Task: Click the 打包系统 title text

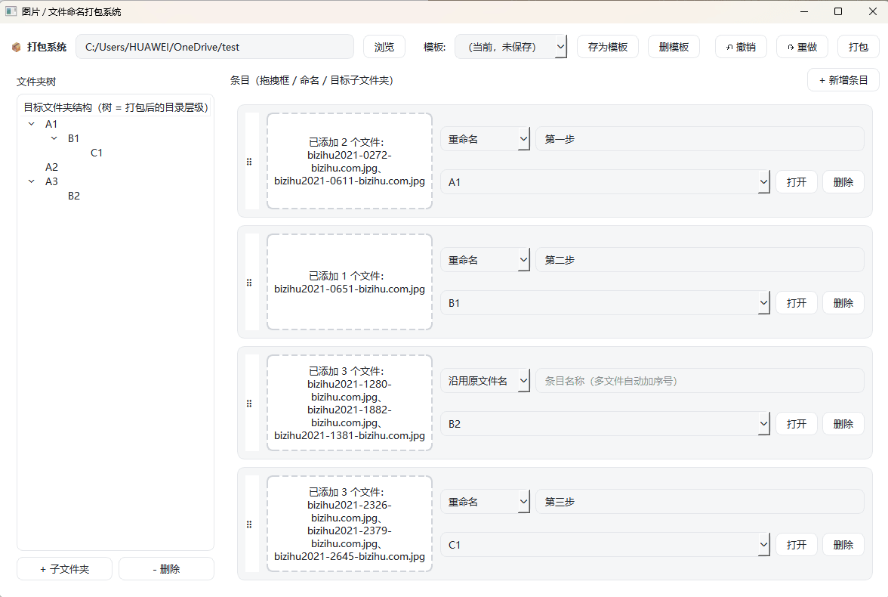Action: [47, 47]
